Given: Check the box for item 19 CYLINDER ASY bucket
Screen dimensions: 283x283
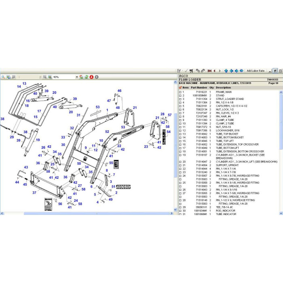Looking at the screenshot, I should (x=180, y=155).
